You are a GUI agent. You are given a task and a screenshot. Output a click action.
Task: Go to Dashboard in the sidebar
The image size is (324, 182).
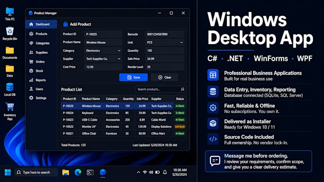tap(41, 24)
